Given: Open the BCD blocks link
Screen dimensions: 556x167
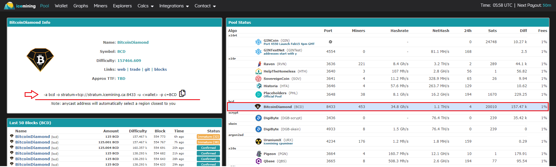Looking at the screenshot, I should pos(160,70).
